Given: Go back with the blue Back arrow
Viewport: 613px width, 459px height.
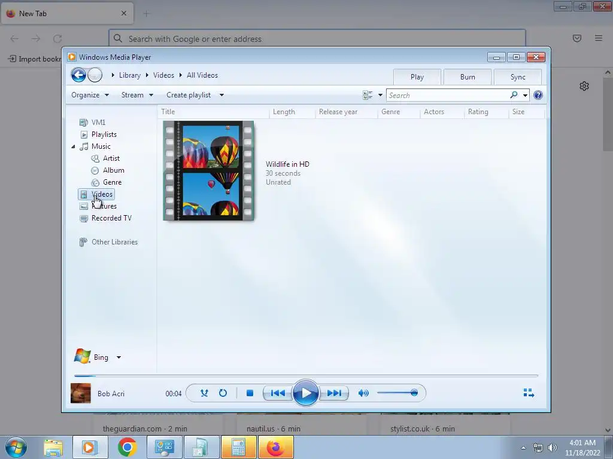Looking at the screenshot, I should coord(78,75).
